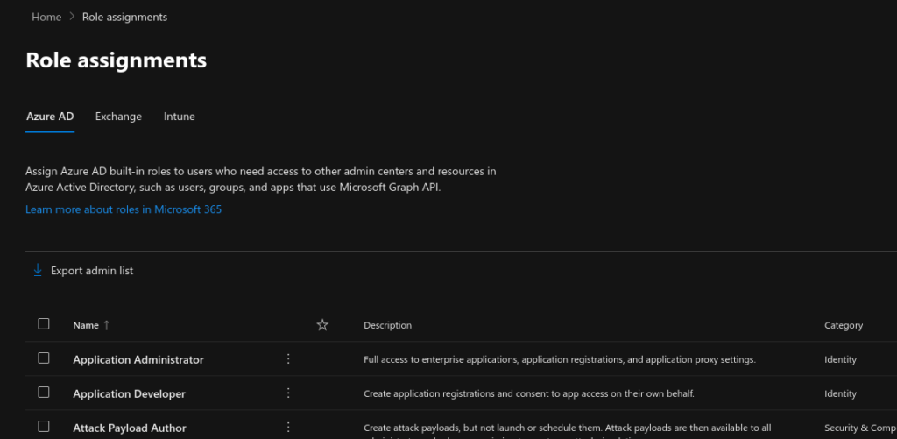
Task: Click the Role assignments page heading
Action: 117,60
